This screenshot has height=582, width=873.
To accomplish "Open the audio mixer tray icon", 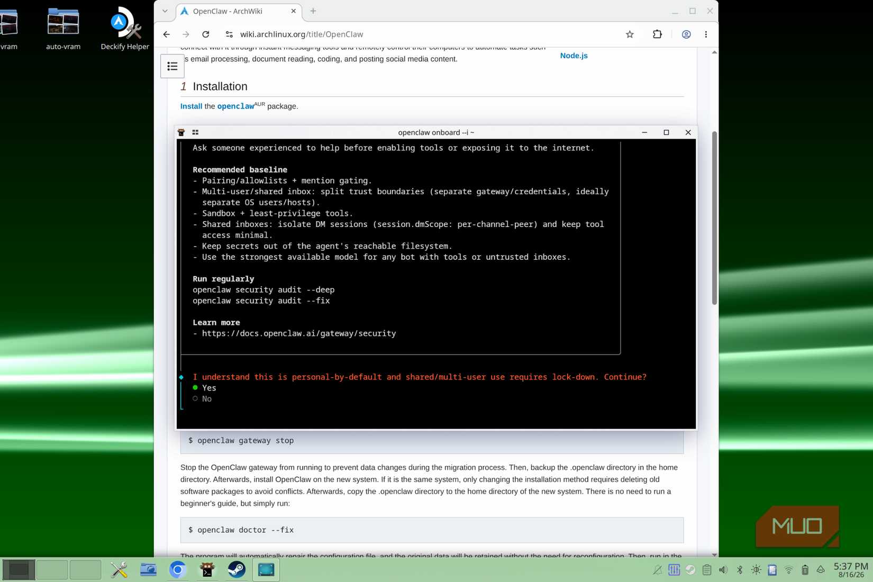I will click(x=674, y=570).
